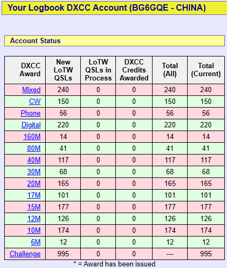Screen dimensions: 227x268
Task: Click 6M row New LoTW QSLs value 12
Action: [x=63, y=242]
